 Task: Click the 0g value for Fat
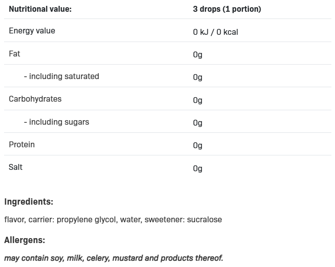click(198, 55)
